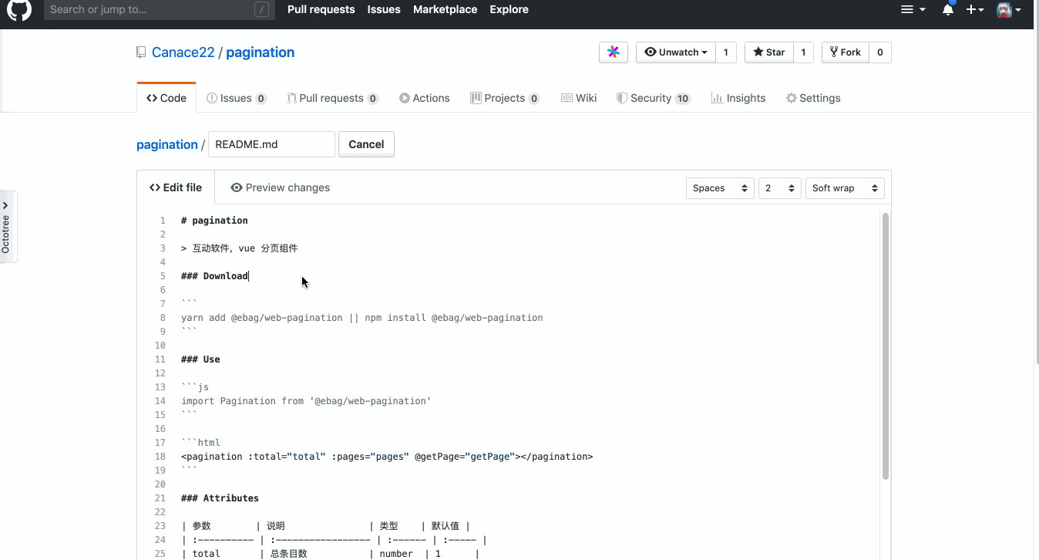Screen dimensions: 1039x560
Task: Click the editor vertical scrollbar
Action: tap(886, 346)
